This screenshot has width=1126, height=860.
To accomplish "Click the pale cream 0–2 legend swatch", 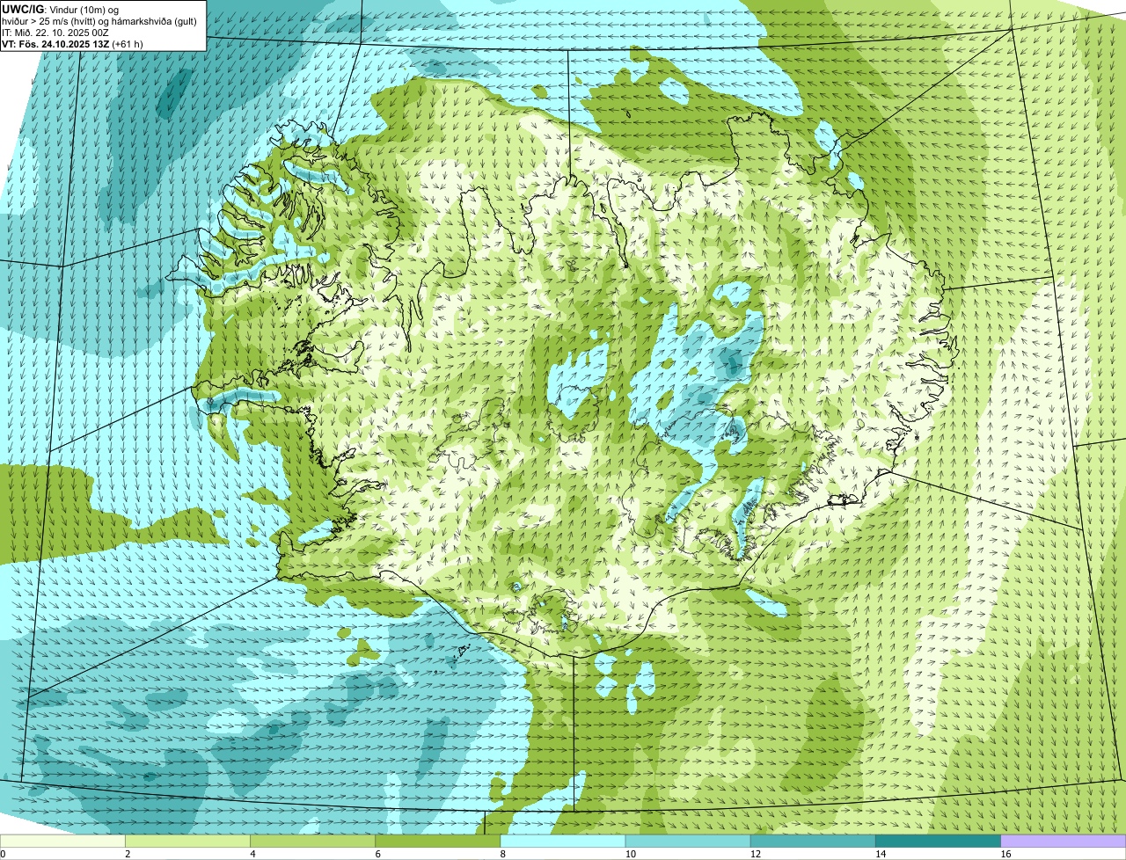I will pos(62,842).
